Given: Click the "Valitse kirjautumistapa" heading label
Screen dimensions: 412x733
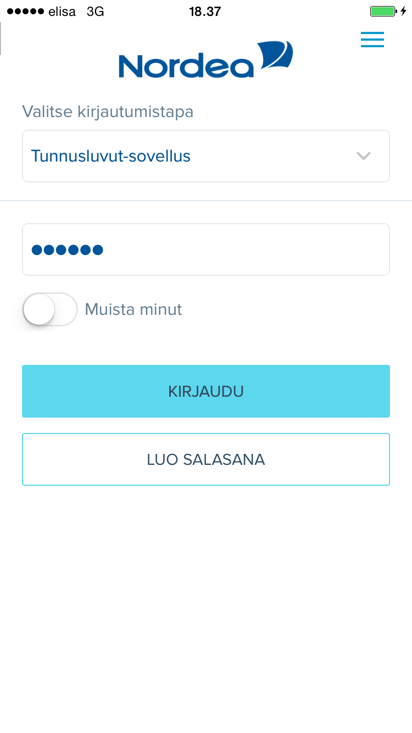Looking at the screenshot, I should 108,112.
